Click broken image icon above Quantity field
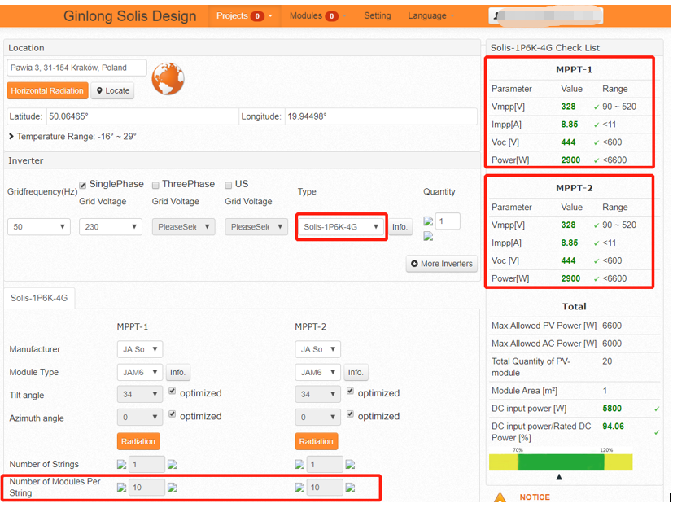Screen dimensions: 673x512 (x=428, y=221)
